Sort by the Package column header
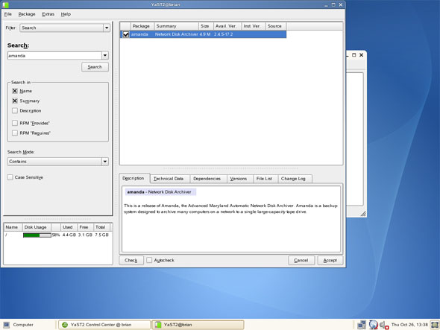Viewport: 440px width, 330px height. [142, 26]
